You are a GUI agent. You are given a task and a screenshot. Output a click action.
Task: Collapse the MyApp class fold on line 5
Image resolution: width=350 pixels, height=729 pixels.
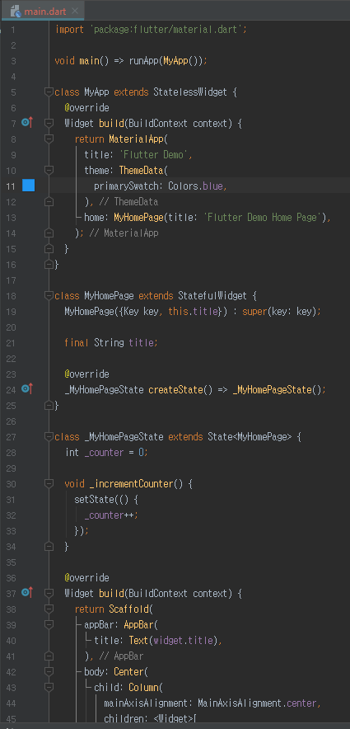tap(49, 92)
